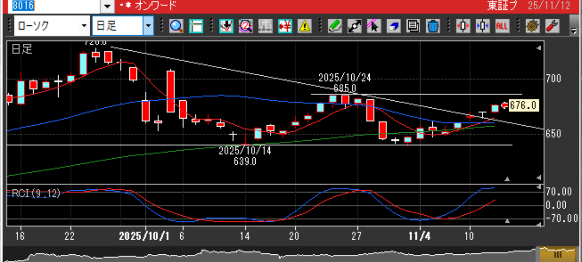Screen dimensions: 582x262
Task: Click the red yen mark icon
Action: (x=285, y=25)
